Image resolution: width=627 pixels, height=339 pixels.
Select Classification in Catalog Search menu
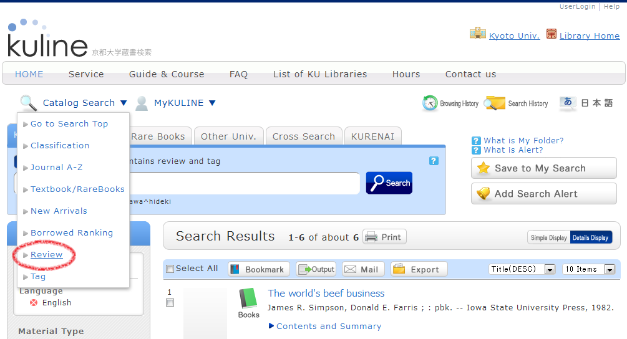(x=60, y=145)
